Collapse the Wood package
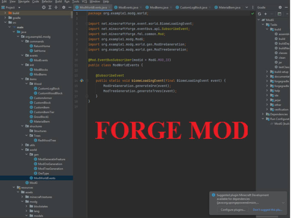 click(27, 84)
